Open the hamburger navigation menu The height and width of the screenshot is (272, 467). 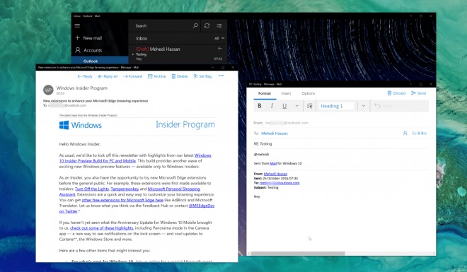77,26
